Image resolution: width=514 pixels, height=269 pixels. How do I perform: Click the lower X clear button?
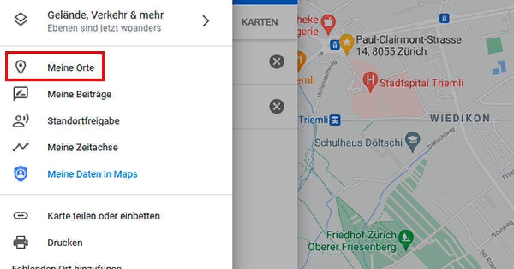point(277,106)
